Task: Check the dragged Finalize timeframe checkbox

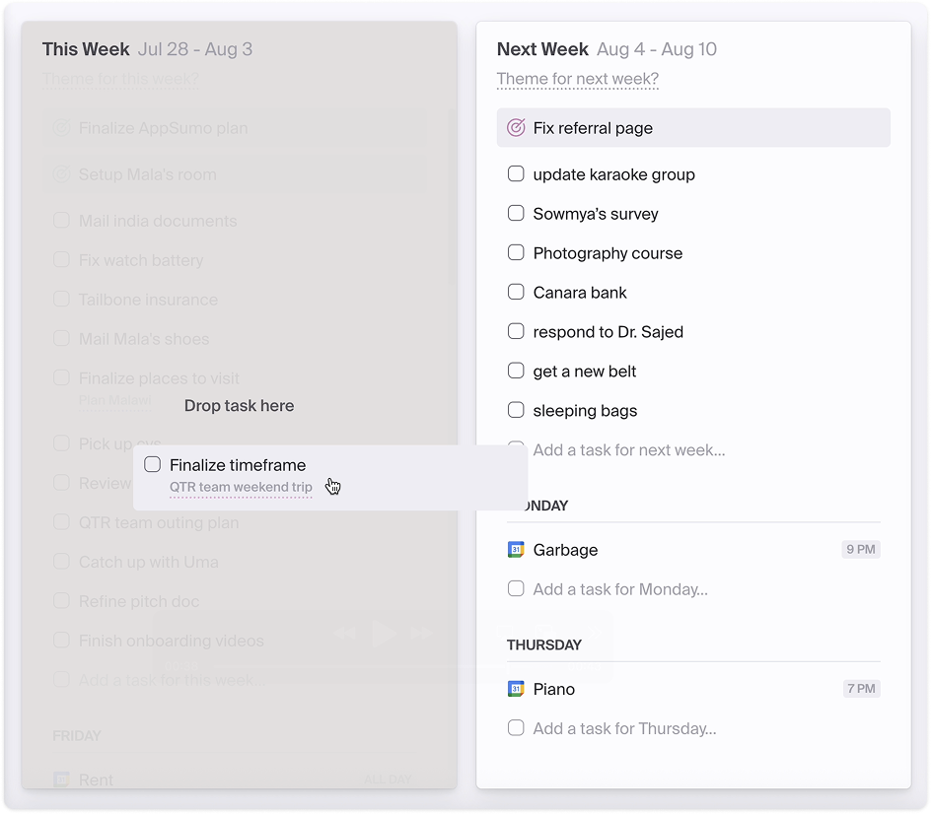Action: coord(153,465)
